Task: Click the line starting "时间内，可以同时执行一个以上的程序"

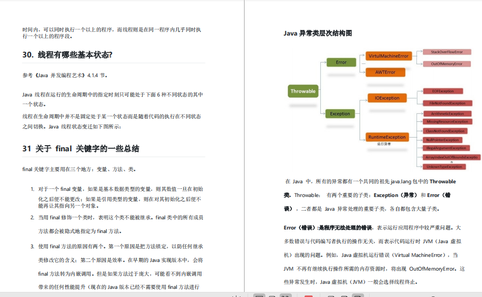Action: coord(111,29)
